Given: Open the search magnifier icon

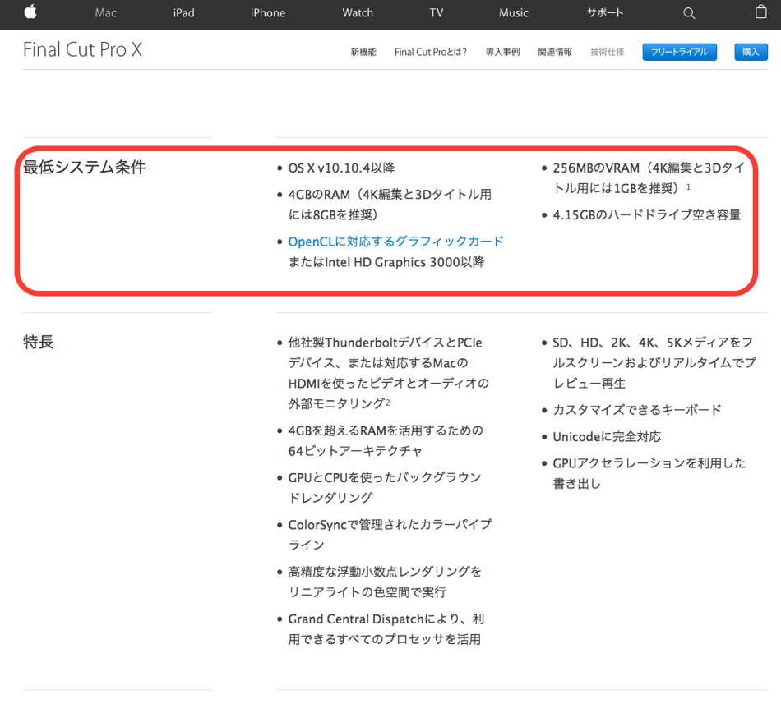Looking at the screenshot, I should [x=689, y=13].
